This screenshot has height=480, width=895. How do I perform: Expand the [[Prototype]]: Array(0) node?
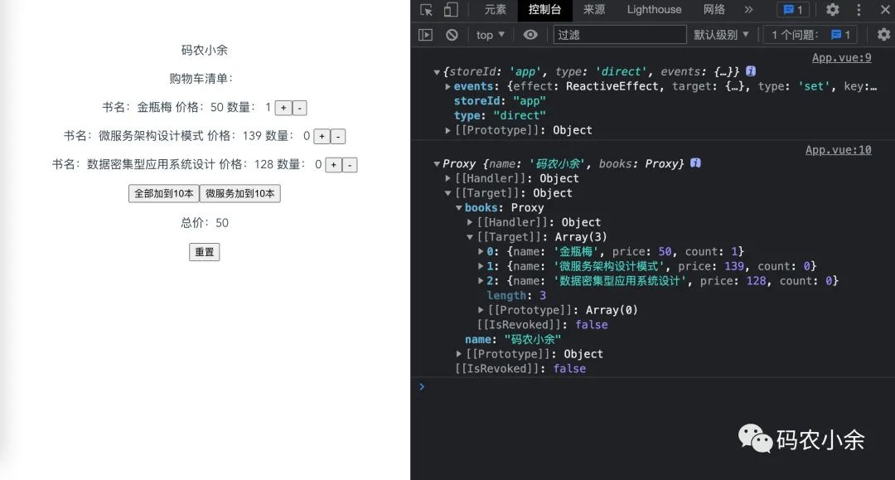coord(481,310)
